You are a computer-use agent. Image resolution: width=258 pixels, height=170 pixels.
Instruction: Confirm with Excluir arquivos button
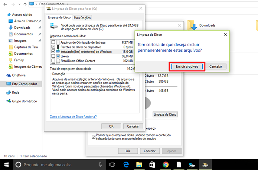pos(187,67)
